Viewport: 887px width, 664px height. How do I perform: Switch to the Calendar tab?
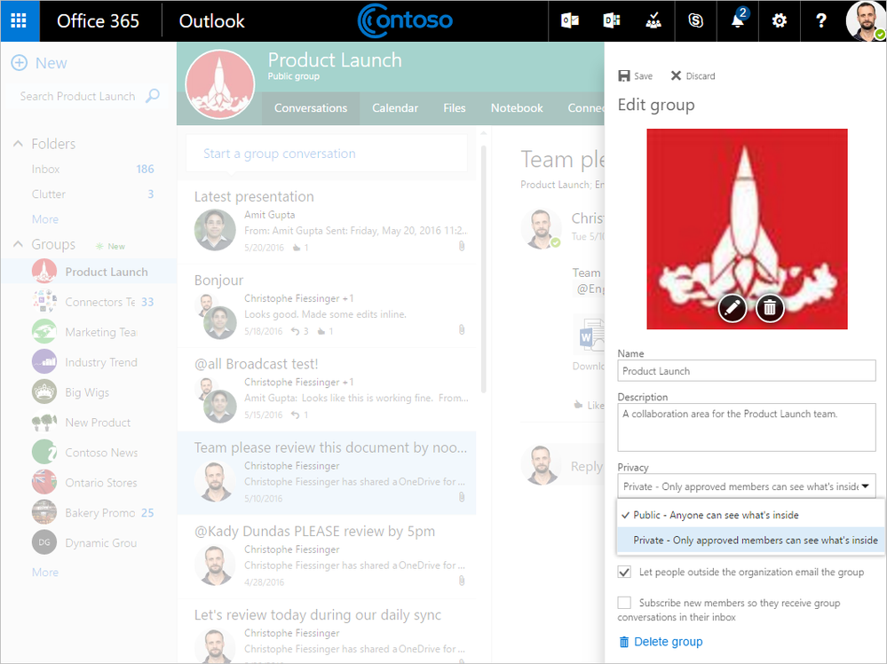coord(395,108)
